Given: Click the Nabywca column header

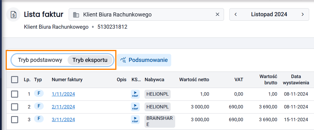Looking at the screenshot, I should coord(154,80).
